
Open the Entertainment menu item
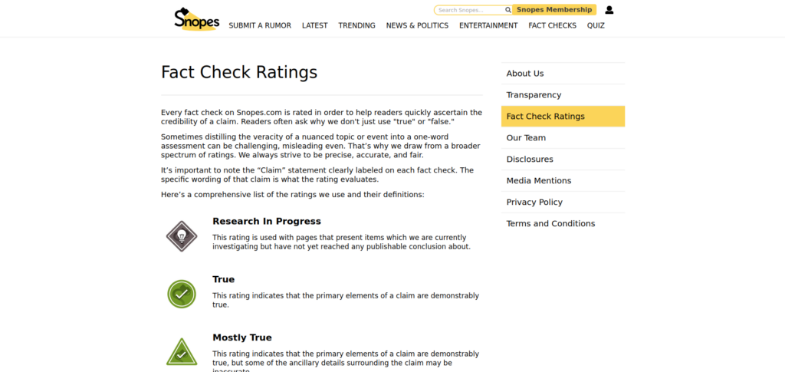(488, 25)
